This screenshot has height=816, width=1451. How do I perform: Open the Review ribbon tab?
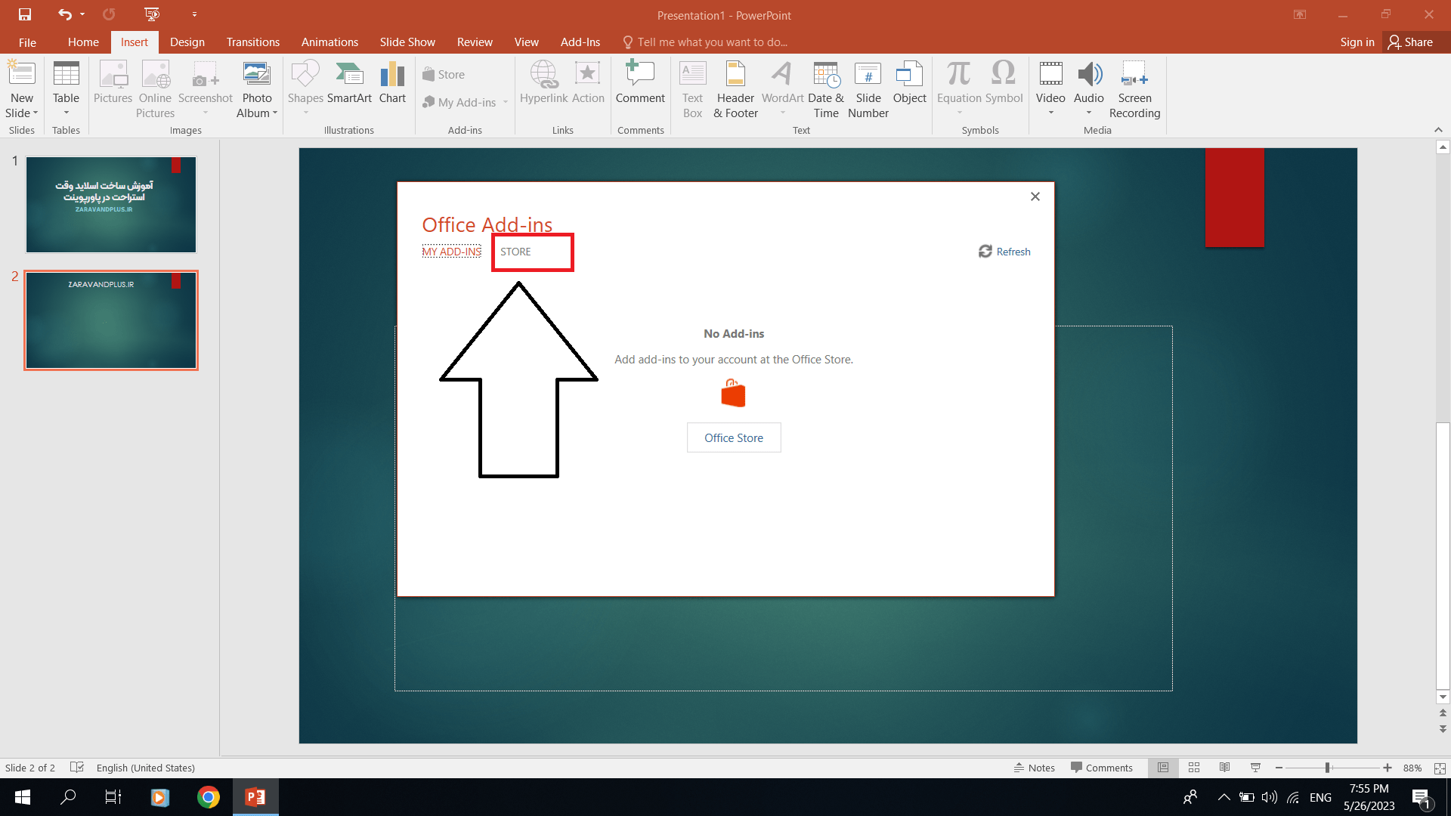tap(475, 42)
